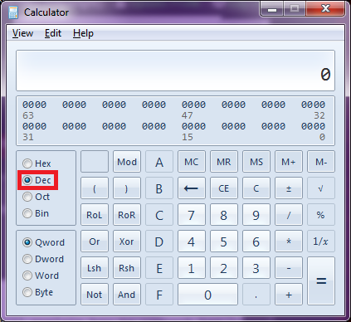
Task: Select the Dec number base
Action: (37, 180)
